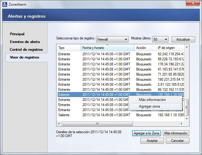The image size is (202, 155).
Task: Open the Principal section
Action: pyautogui.click(x=17, y=34)
